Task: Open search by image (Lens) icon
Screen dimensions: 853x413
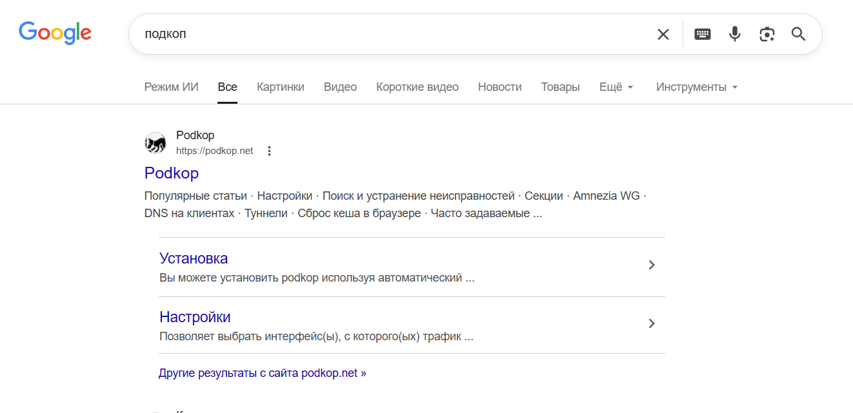Action: pos(767,34)
